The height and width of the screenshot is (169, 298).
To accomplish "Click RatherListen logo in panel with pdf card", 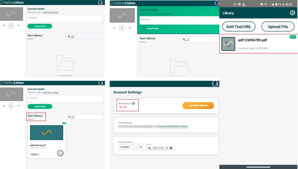I will click(12, 83).
